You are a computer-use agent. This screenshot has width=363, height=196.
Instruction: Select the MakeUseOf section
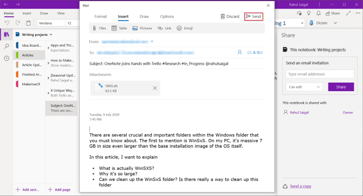point(29,84)
